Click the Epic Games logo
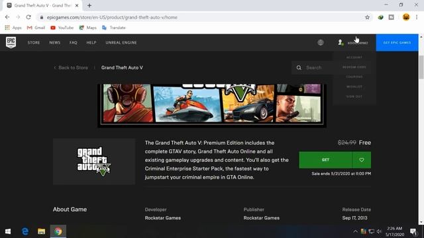Image resolution: width=424 pixels, height=238 pixels. pos(11,42)
